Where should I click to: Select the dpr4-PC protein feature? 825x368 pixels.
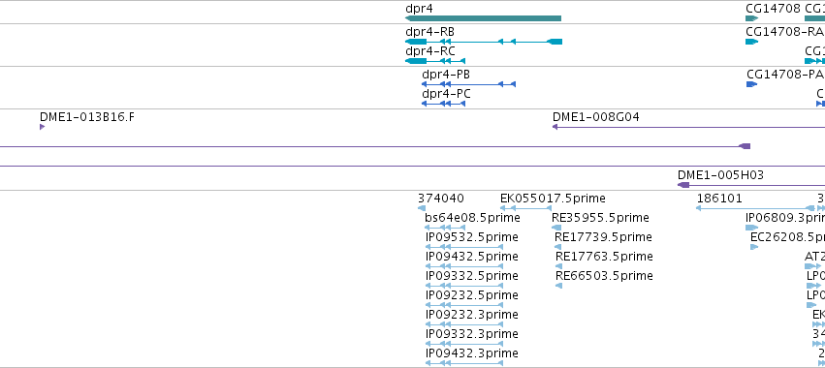click(444, 104)
